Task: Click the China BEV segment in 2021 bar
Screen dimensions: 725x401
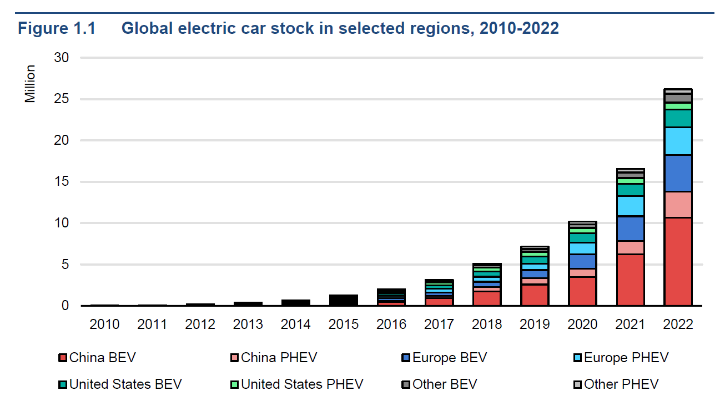Action: point(630,280)
